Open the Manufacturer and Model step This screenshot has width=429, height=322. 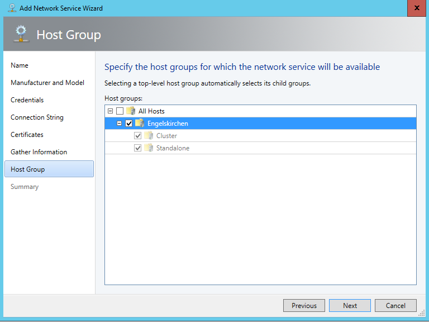coord(47,83)
